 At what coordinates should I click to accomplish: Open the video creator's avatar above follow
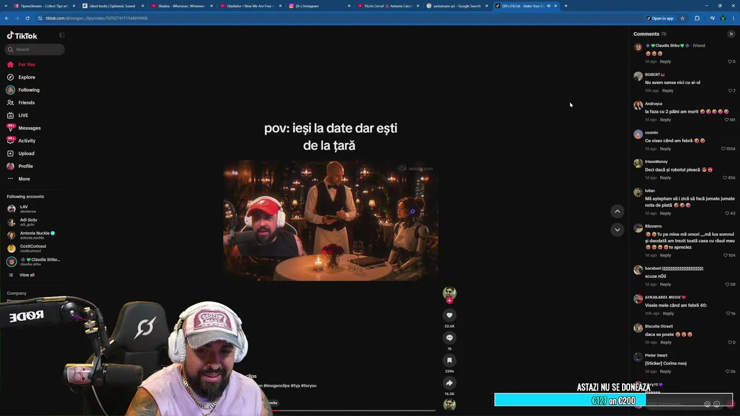(x=449, y=292)
